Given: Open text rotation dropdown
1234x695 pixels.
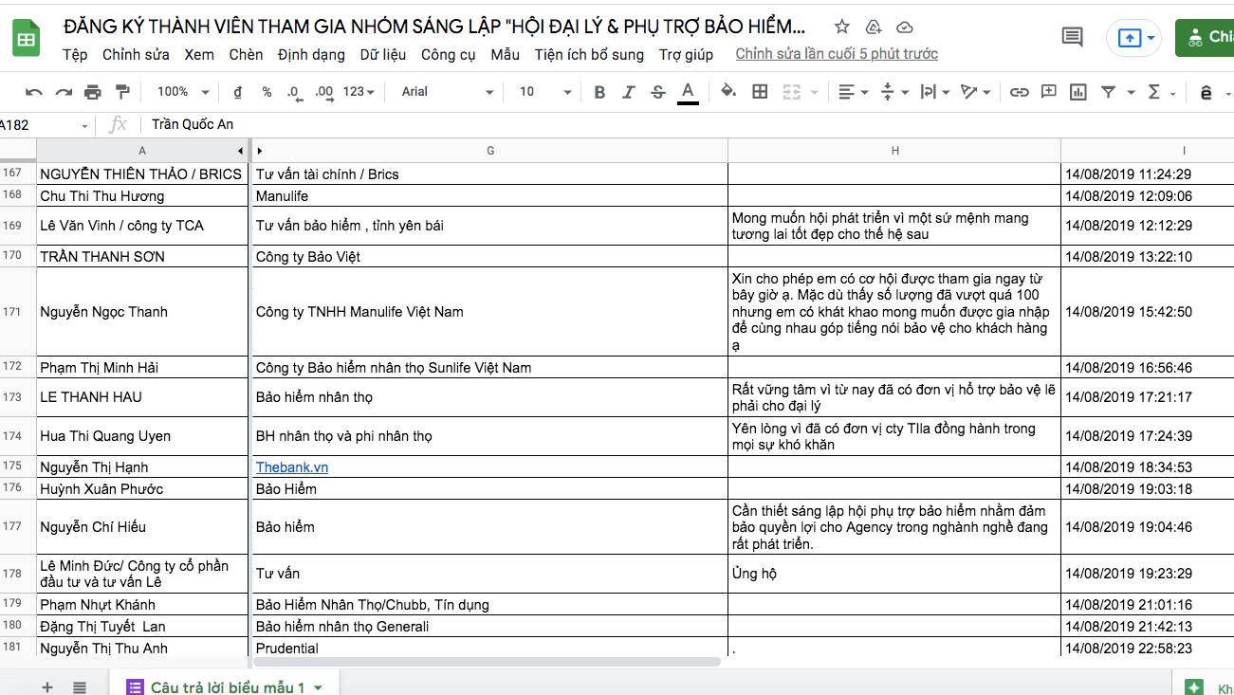Looking at the screenshot, I should click(x=975, y=92).
